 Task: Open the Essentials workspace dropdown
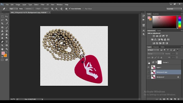click(x=174, y=9)
